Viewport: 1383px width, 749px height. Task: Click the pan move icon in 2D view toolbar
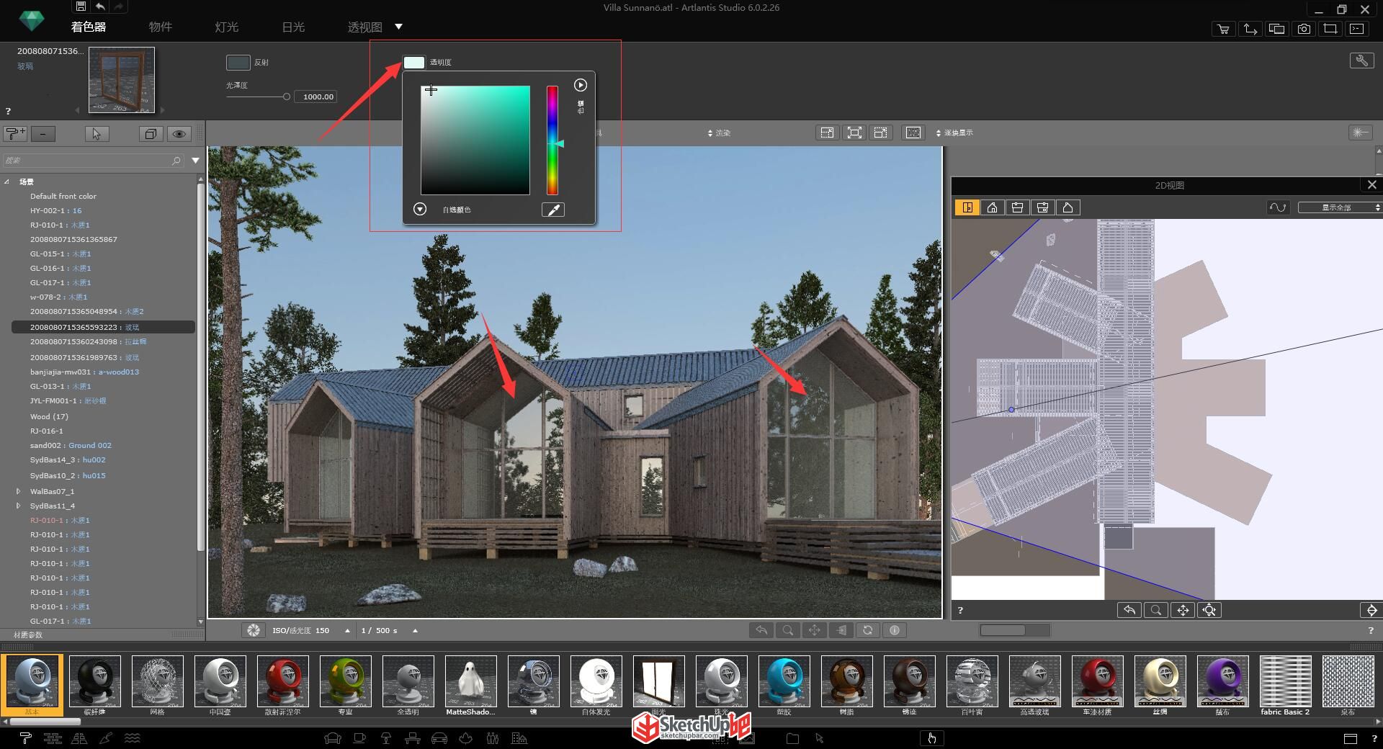pos(1183,610)
